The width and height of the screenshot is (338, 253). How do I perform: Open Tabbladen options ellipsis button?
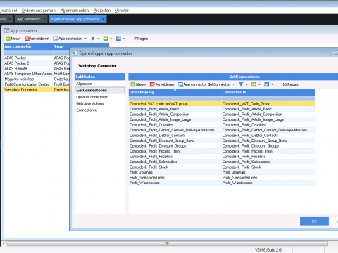[x=121, y=77]
